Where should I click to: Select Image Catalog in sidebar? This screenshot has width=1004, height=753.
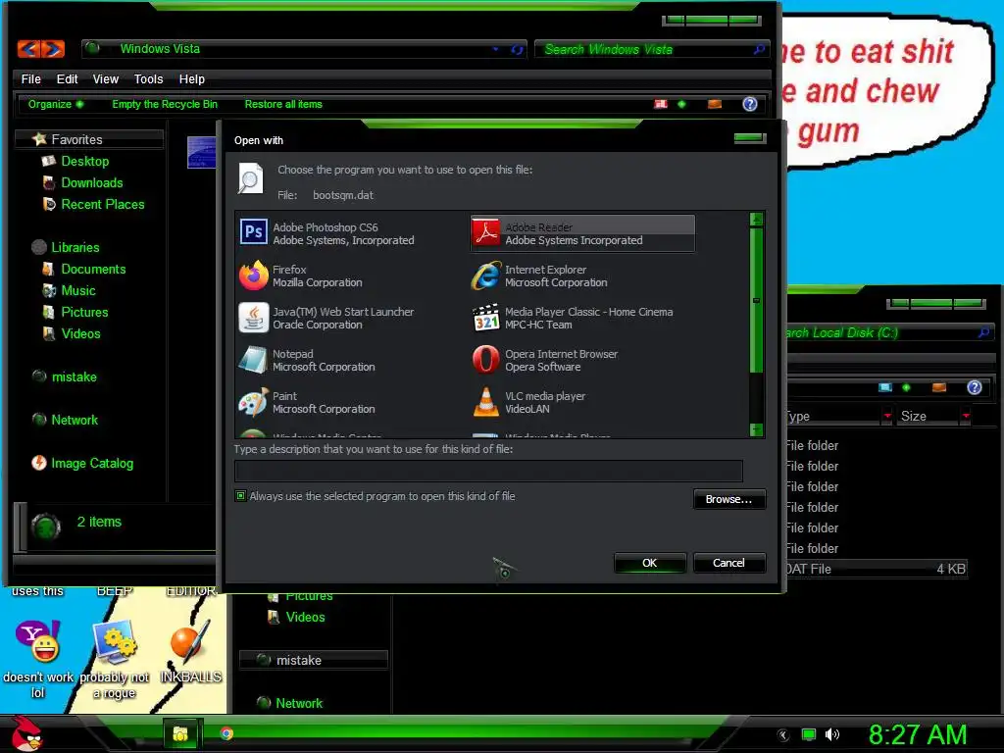pyautogui.click(x=92, y=463)
